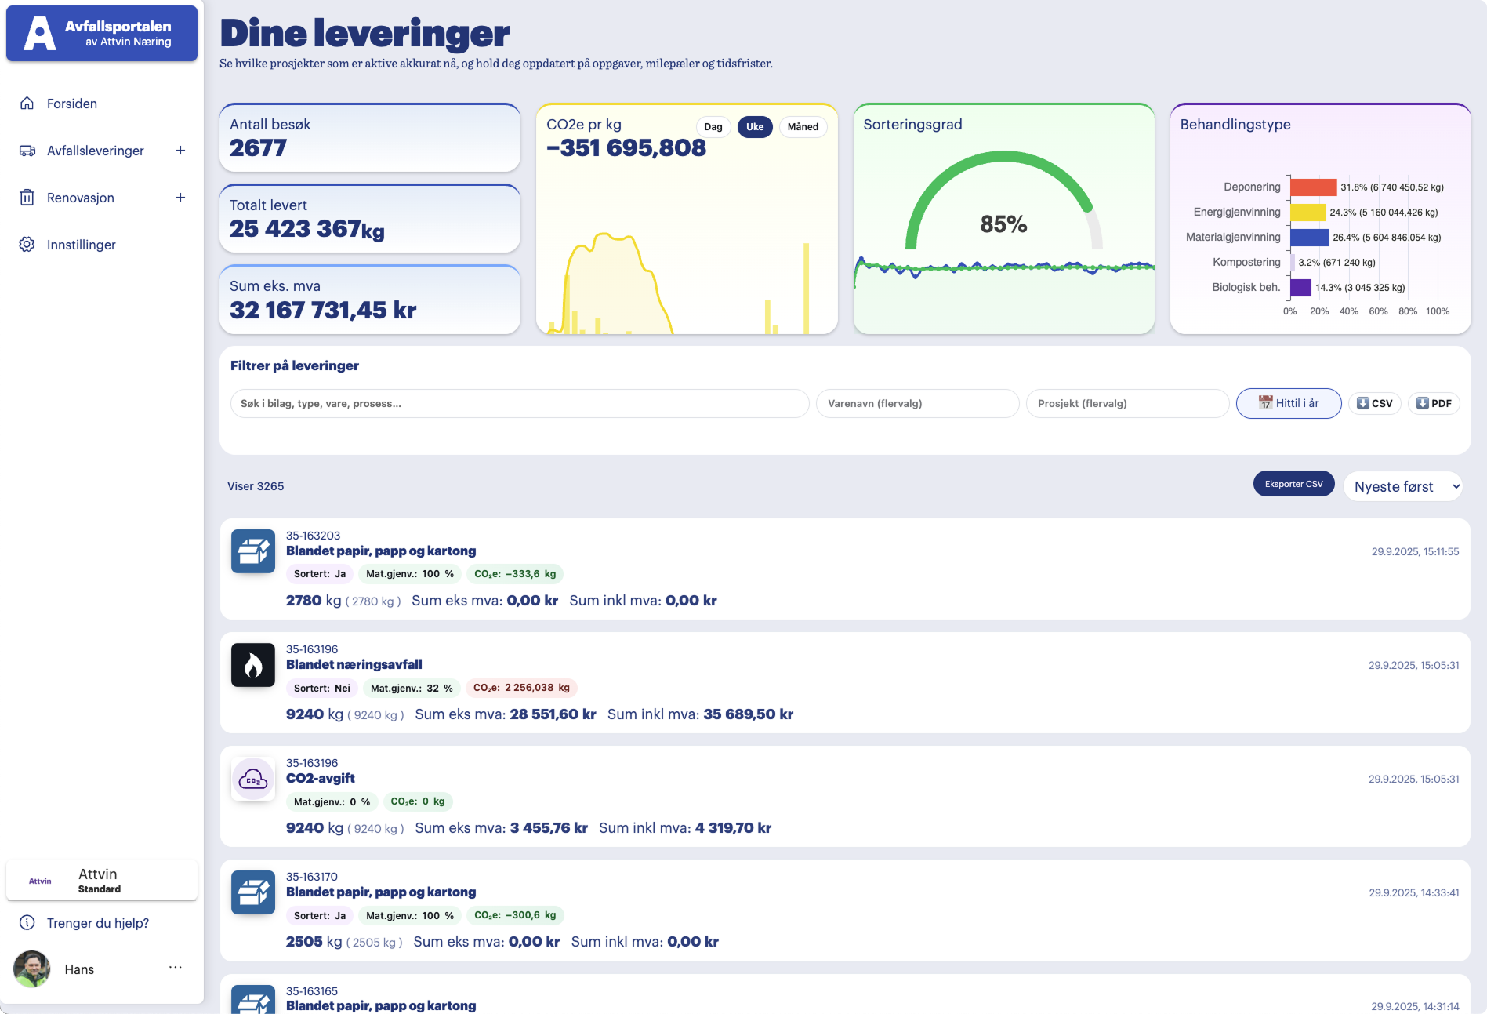
Task: Click the blue Materialgjenvinning bar
Action: 1310,238
